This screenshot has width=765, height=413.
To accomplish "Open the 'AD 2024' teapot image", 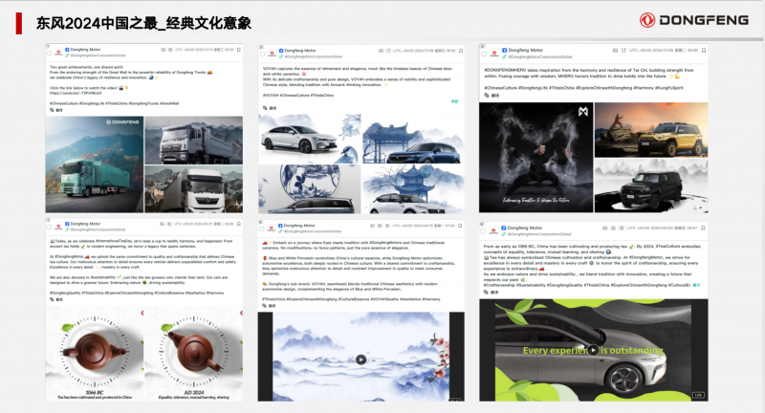I will [x=194, y=354].
